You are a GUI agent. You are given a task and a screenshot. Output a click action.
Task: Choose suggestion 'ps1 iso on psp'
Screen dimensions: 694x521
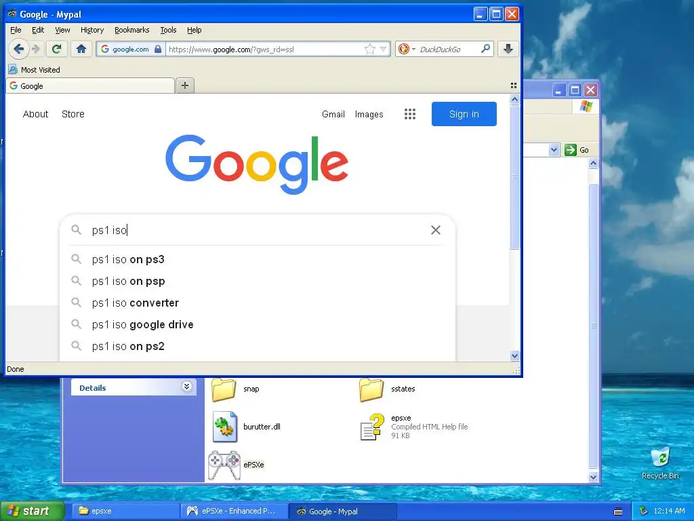pyautogui.click(x=257, y=281)
